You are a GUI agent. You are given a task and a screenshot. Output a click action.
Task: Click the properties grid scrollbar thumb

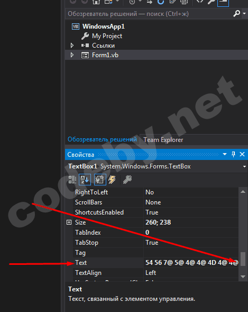tap(243, 259)
